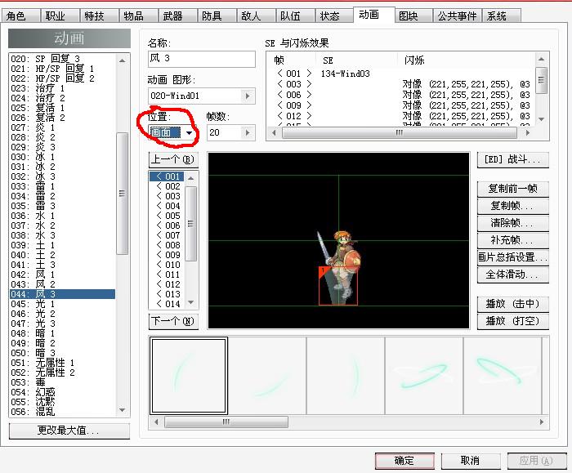Select the fourth wind swirl cell thumbnail
Image resolution: width=572 pixels, height=473 pixels.
coord(423,376)
